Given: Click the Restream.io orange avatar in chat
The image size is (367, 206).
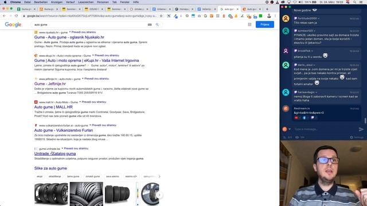Looking at the screenshot, I should 286,108.
